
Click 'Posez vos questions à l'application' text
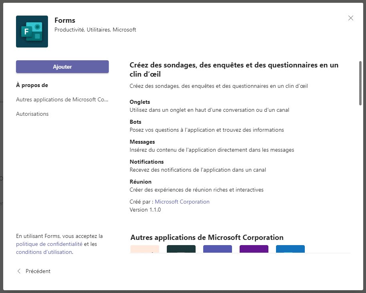(x=207, y=130)
